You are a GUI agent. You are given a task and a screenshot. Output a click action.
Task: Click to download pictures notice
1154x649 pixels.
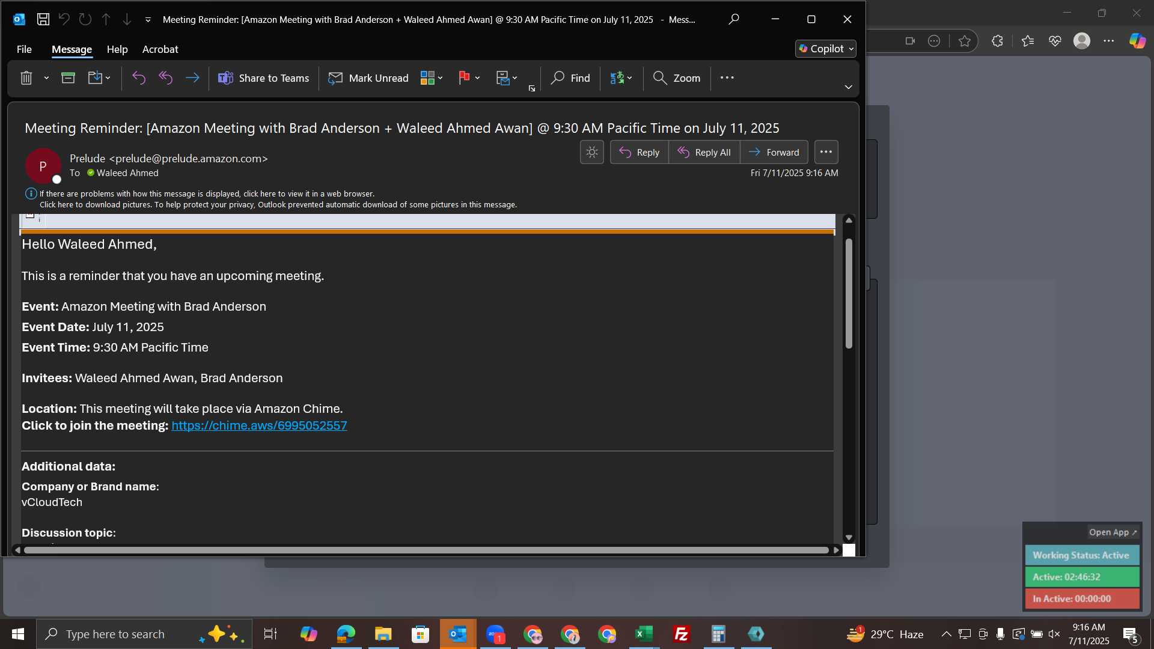278,205
